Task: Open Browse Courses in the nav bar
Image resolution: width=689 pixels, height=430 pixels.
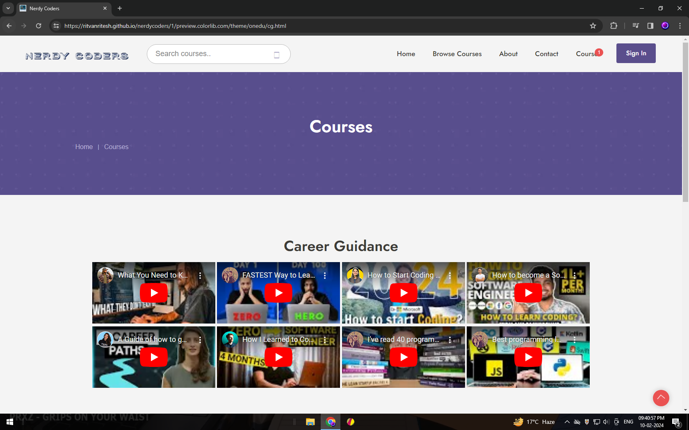Action: coord(457,54)
